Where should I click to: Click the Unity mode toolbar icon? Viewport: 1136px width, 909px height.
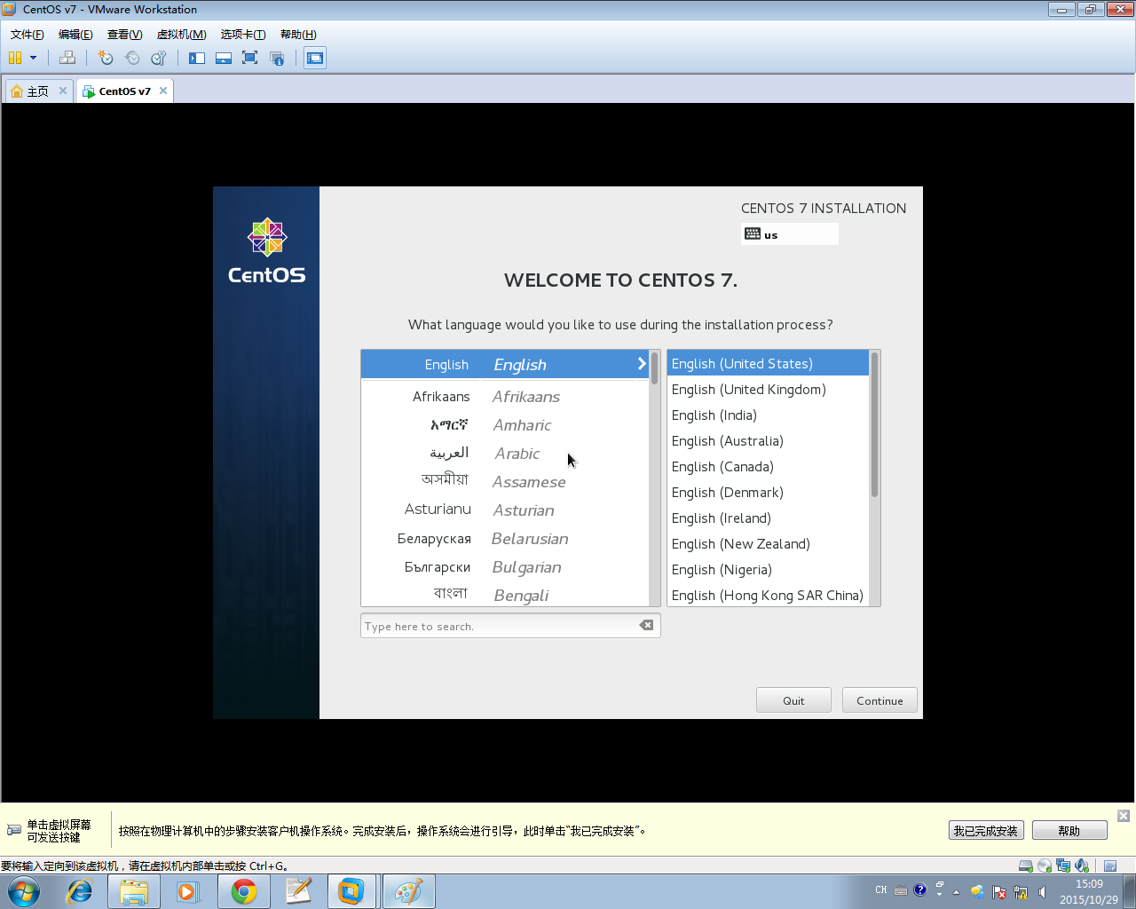click(x=277, y=58)
